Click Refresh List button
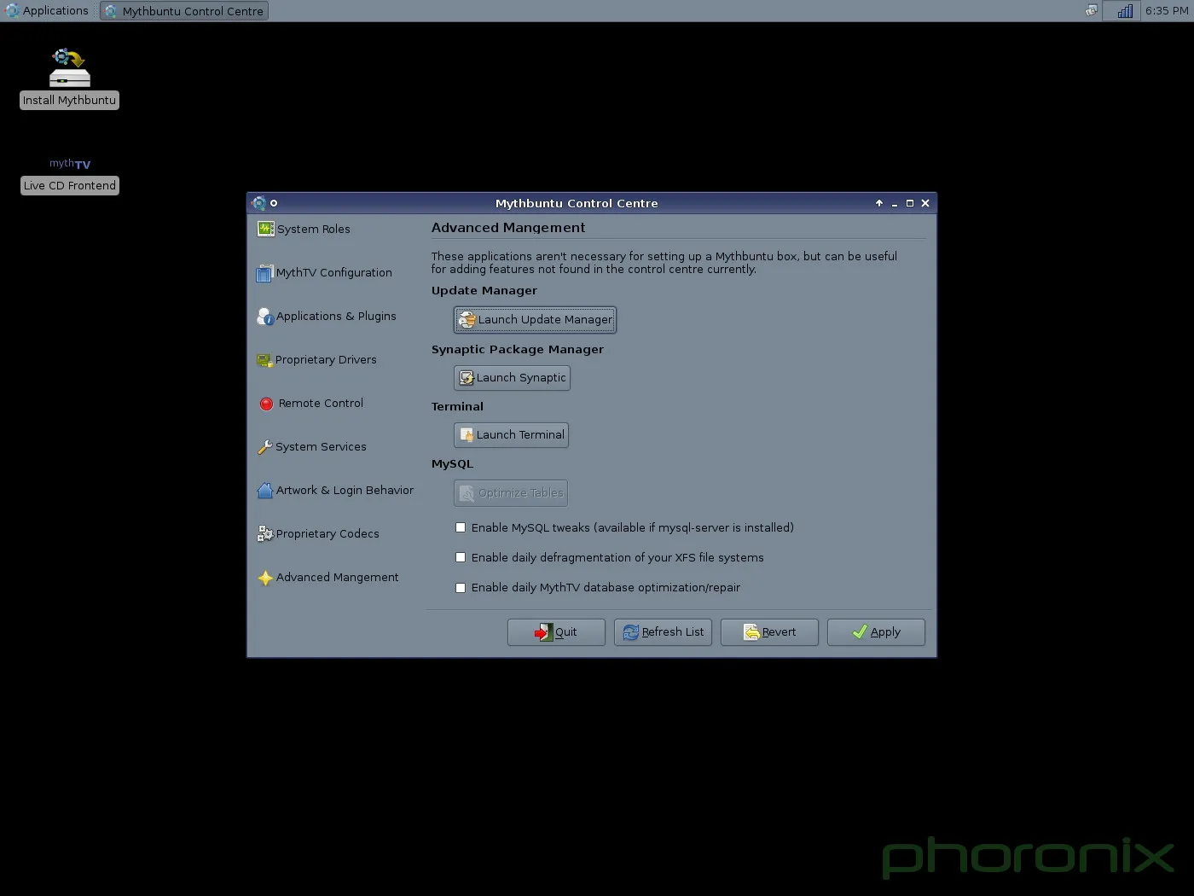1194x896 pixels. tap(663, 632)
